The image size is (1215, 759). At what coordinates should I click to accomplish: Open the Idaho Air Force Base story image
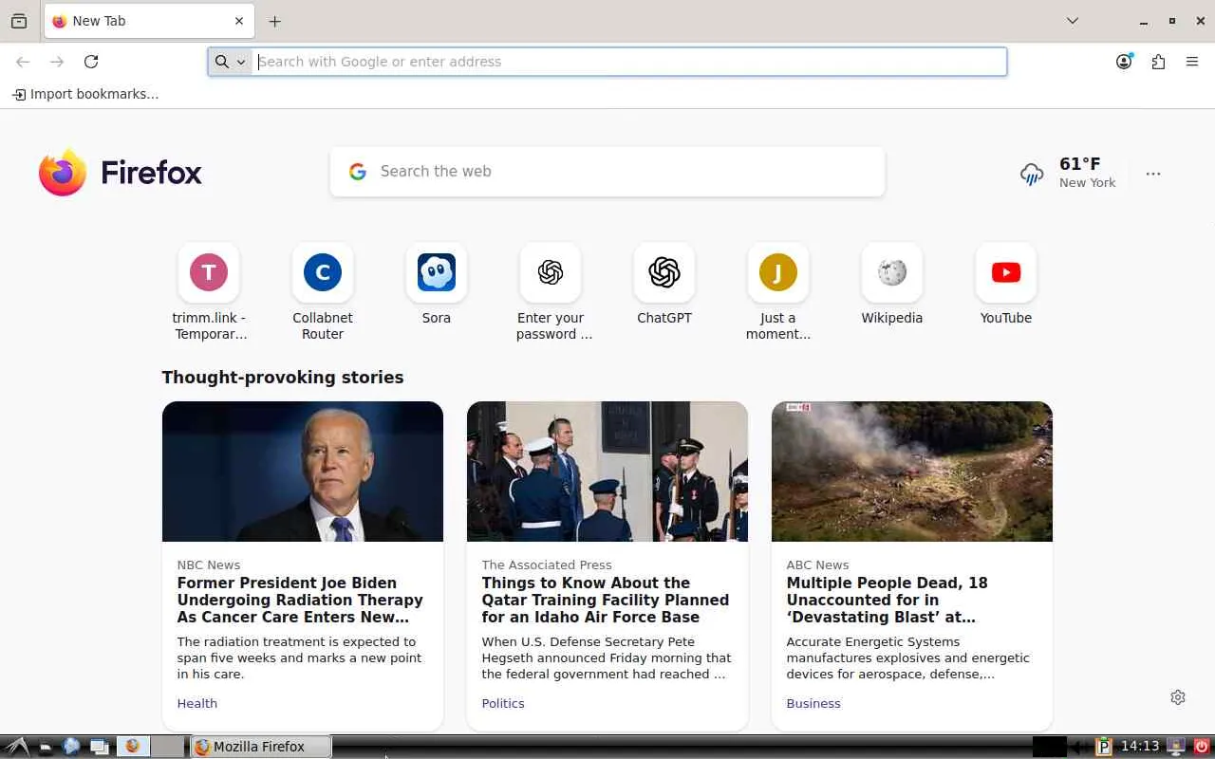pos(607,472)
